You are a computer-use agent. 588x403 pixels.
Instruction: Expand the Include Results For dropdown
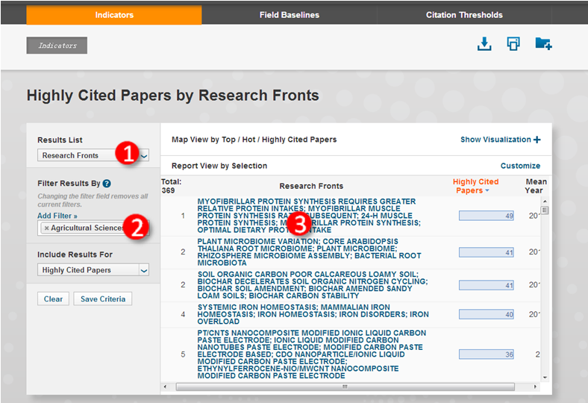click(144, 270)
